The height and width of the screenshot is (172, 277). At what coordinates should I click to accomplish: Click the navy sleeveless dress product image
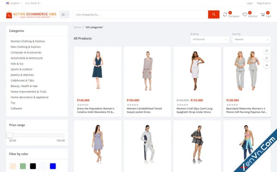coord(97,70)
